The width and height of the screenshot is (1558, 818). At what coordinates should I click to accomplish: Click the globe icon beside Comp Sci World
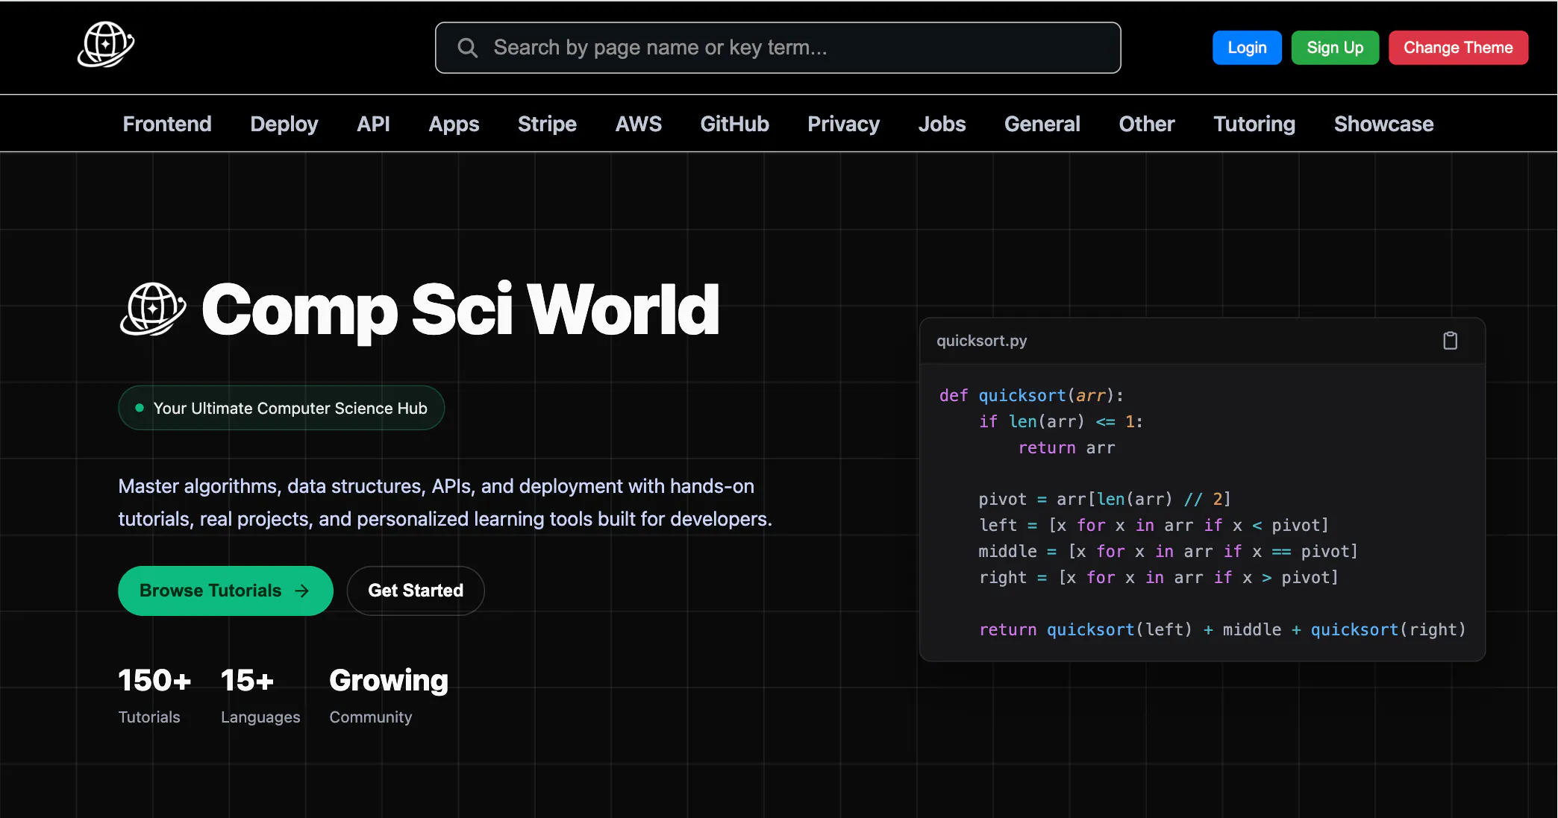(153, 309)
